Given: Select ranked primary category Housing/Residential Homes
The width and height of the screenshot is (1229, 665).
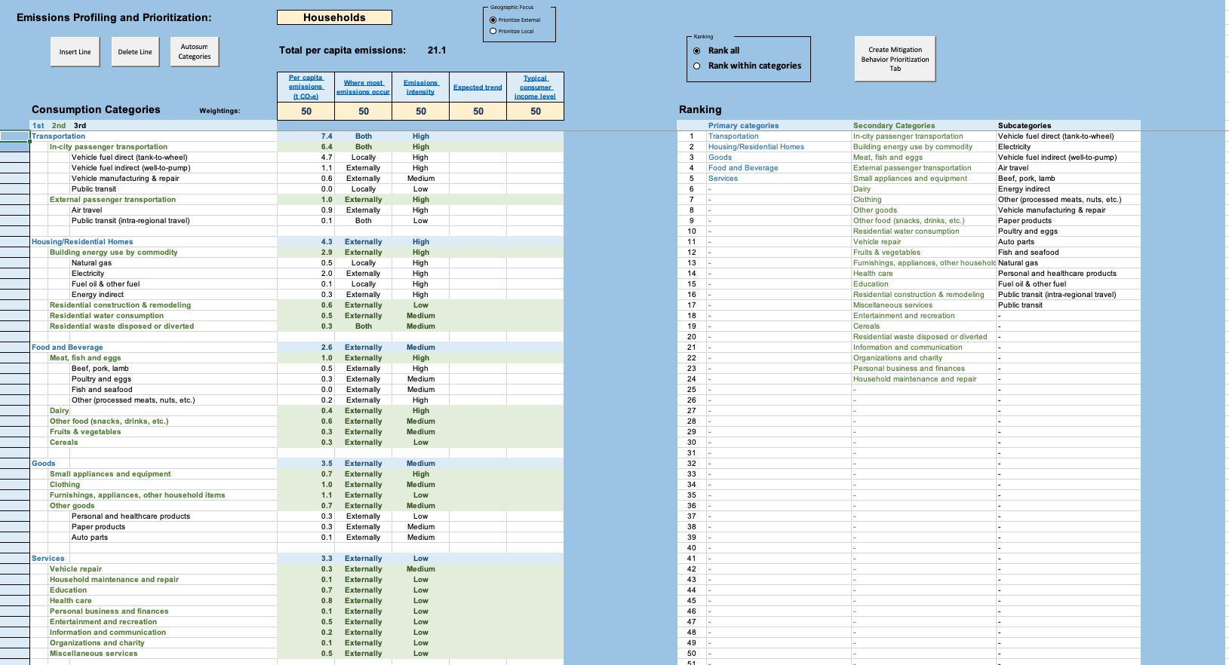Looking at the screenshot, I should pos(756,147).
